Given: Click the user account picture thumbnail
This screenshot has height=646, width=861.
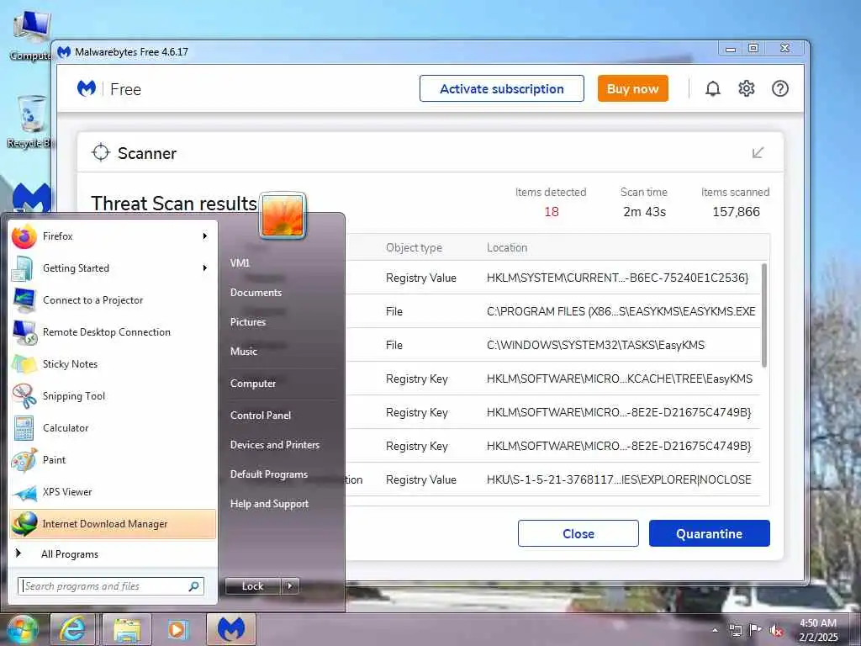Looking at the screenshot, I should [x=283, y=215].
